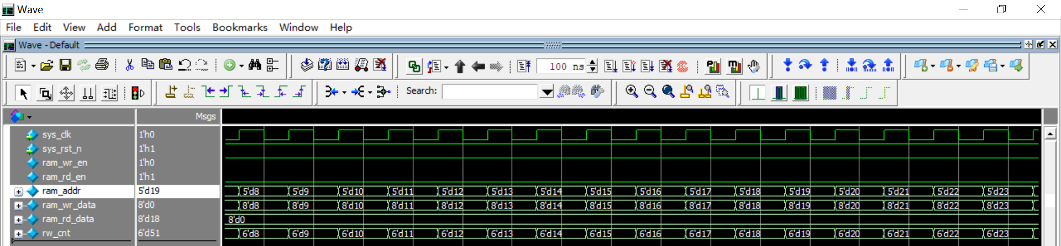This screenshot has width=1061, height=246.
Task: Open the View menu
Action: coord(74,27)
